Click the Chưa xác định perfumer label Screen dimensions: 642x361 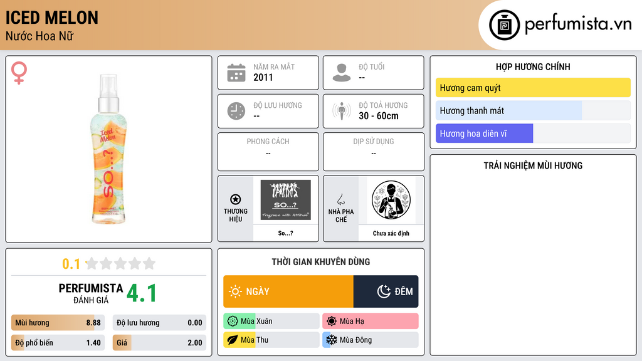391,233
